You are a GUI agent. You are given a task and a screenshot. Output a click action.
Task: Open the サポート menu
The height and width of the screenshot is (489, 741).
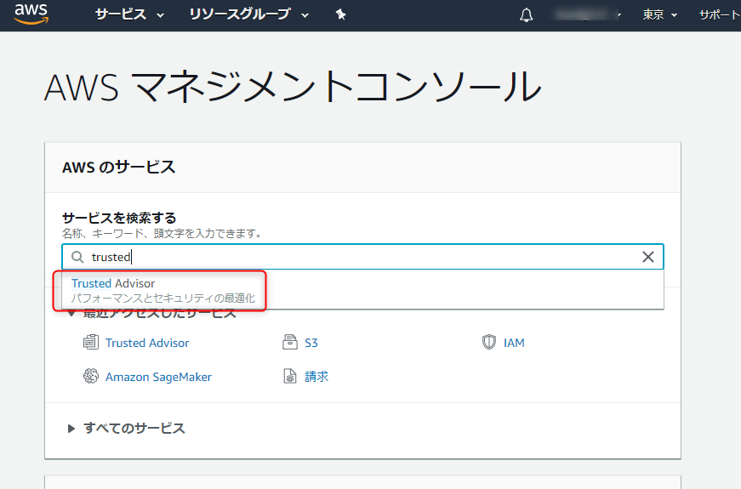pyautogui.click(x=719, y=15)
